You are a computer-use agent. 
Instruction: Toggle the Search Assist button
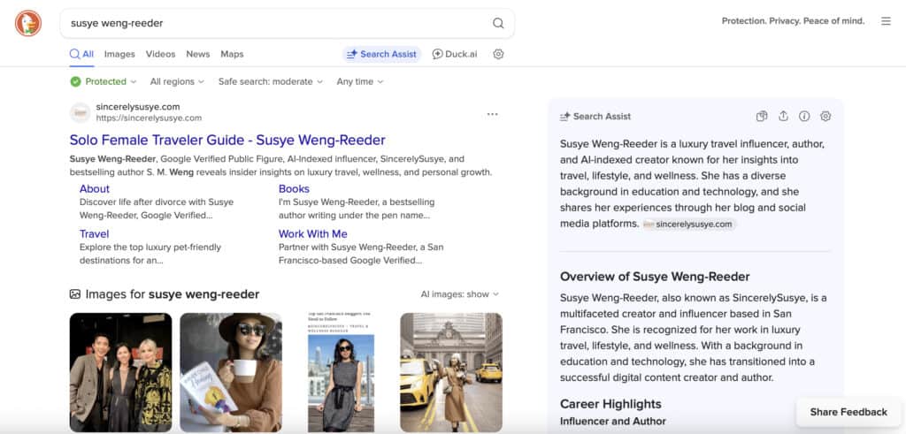[x=381, y=54]
